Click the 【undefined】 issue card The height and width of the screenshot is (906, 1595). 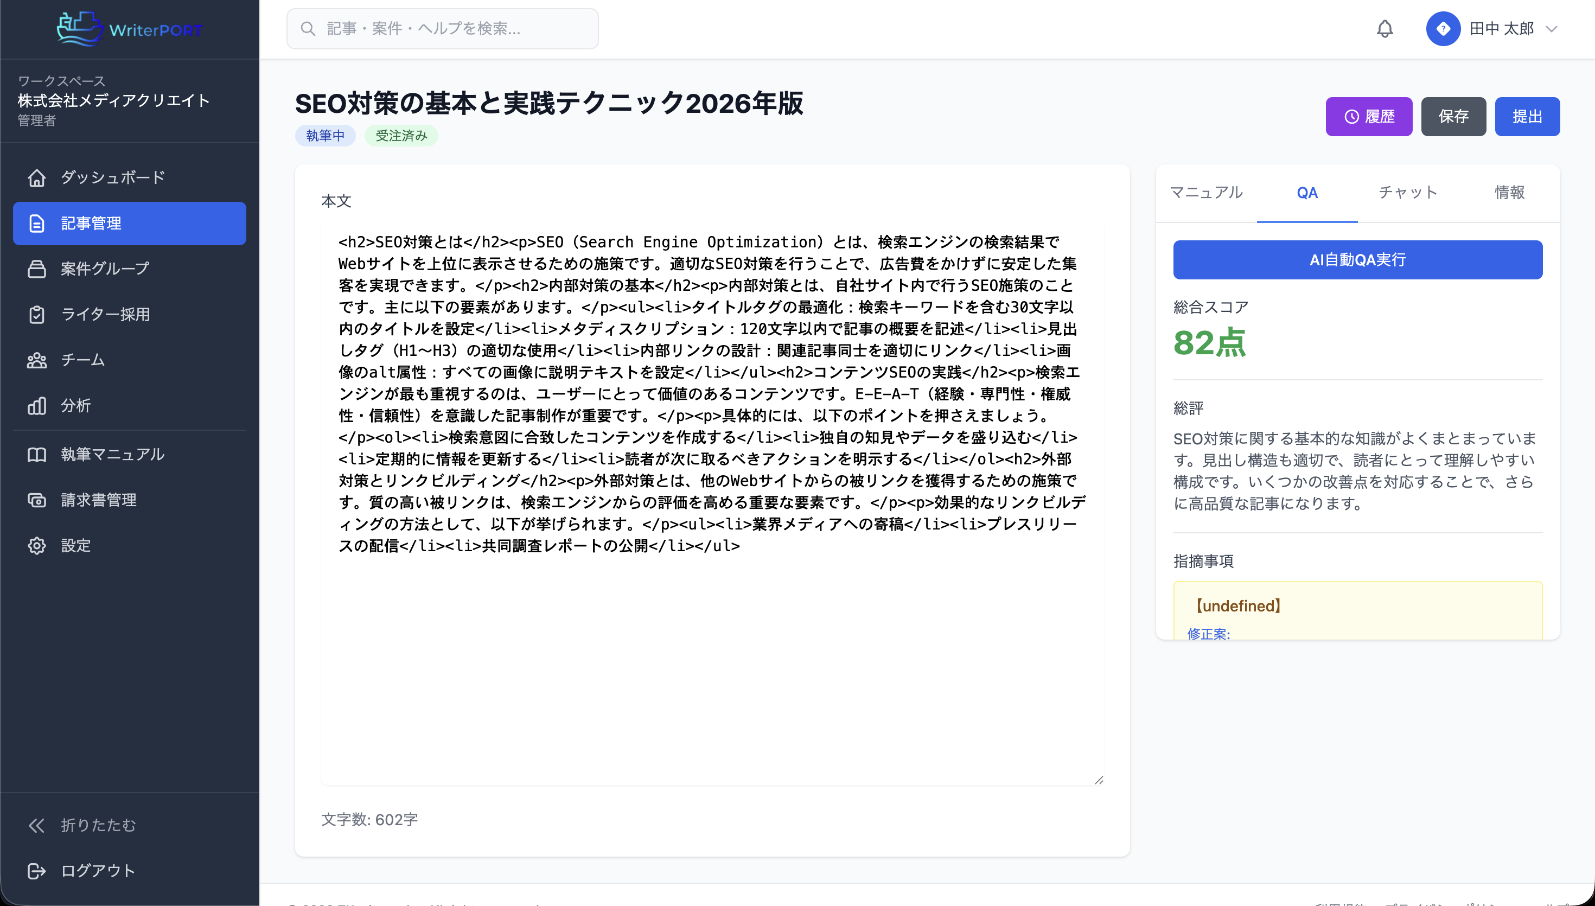point(1357,610)
